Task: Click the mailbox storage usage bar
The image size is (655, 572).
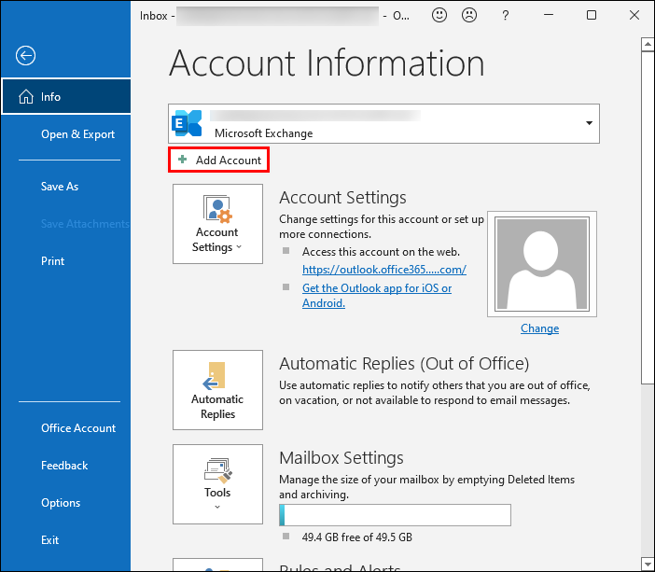Action: click(x=395, y=515)
